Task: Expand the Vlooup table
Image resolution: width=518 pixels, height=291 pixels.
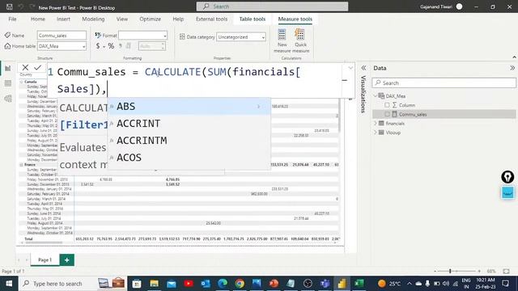Action: click(376, 133)
